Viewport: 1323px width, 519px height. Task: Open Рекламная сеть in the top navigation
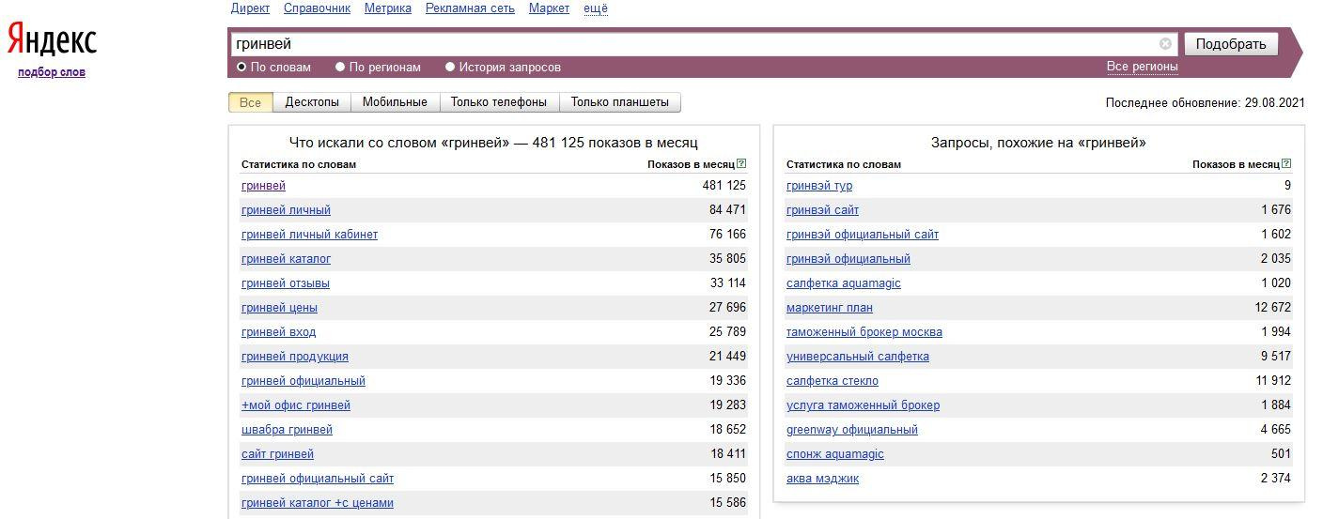[x=470, y=8]
